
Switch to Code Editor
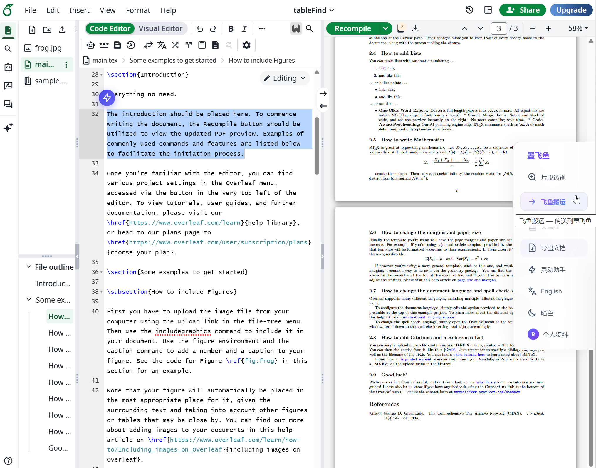click(x=110, y=28)
